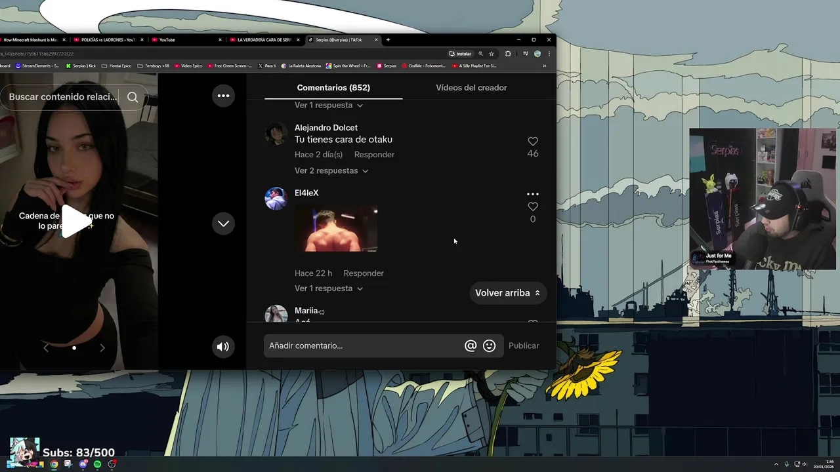Viewport: 840px width, 472px height.
Task: Show hidden system tray icons
Action: (776, 464)
